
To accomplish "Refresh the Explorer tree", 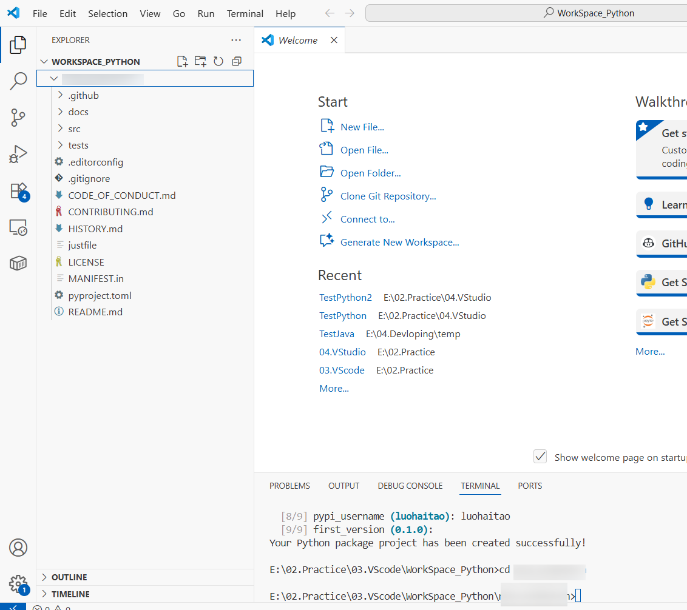I will click(x=218, y=61).
